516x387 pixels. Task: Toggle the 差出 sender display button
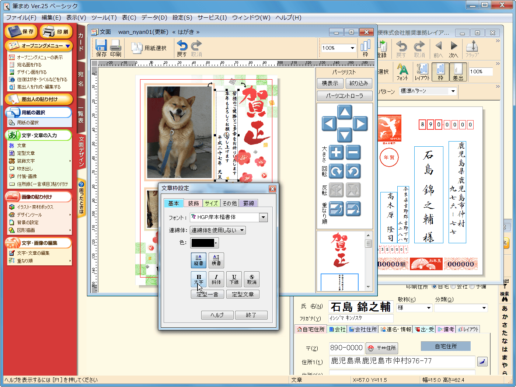pyautogui.click(x=458, y=72)
